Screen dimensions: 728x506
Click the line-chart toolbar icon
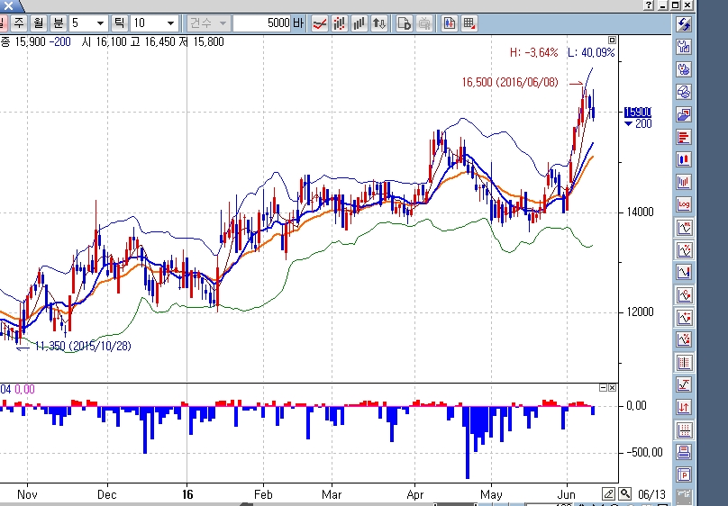tap(320, 23)
